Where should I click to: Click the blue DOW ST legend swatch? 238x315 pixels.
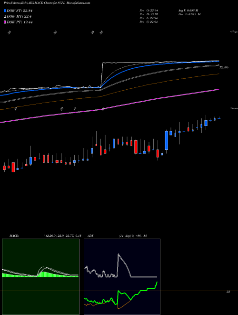click(x=5, y=10)
